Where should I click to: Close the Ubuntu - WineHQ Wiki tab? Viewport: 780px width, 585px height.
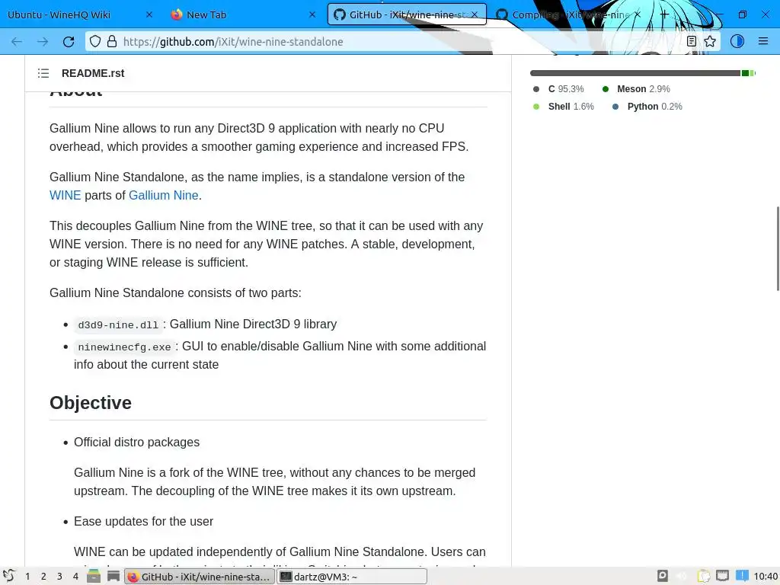(x=149, y=15)
